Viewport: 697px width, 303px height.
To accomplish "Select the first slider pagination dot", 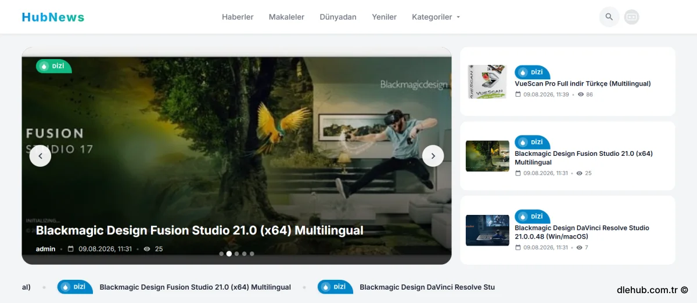I will [221, 254].
